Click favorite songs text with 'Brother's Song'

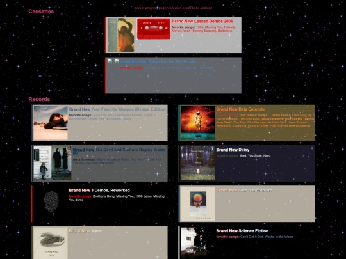[x=117, y=198]
